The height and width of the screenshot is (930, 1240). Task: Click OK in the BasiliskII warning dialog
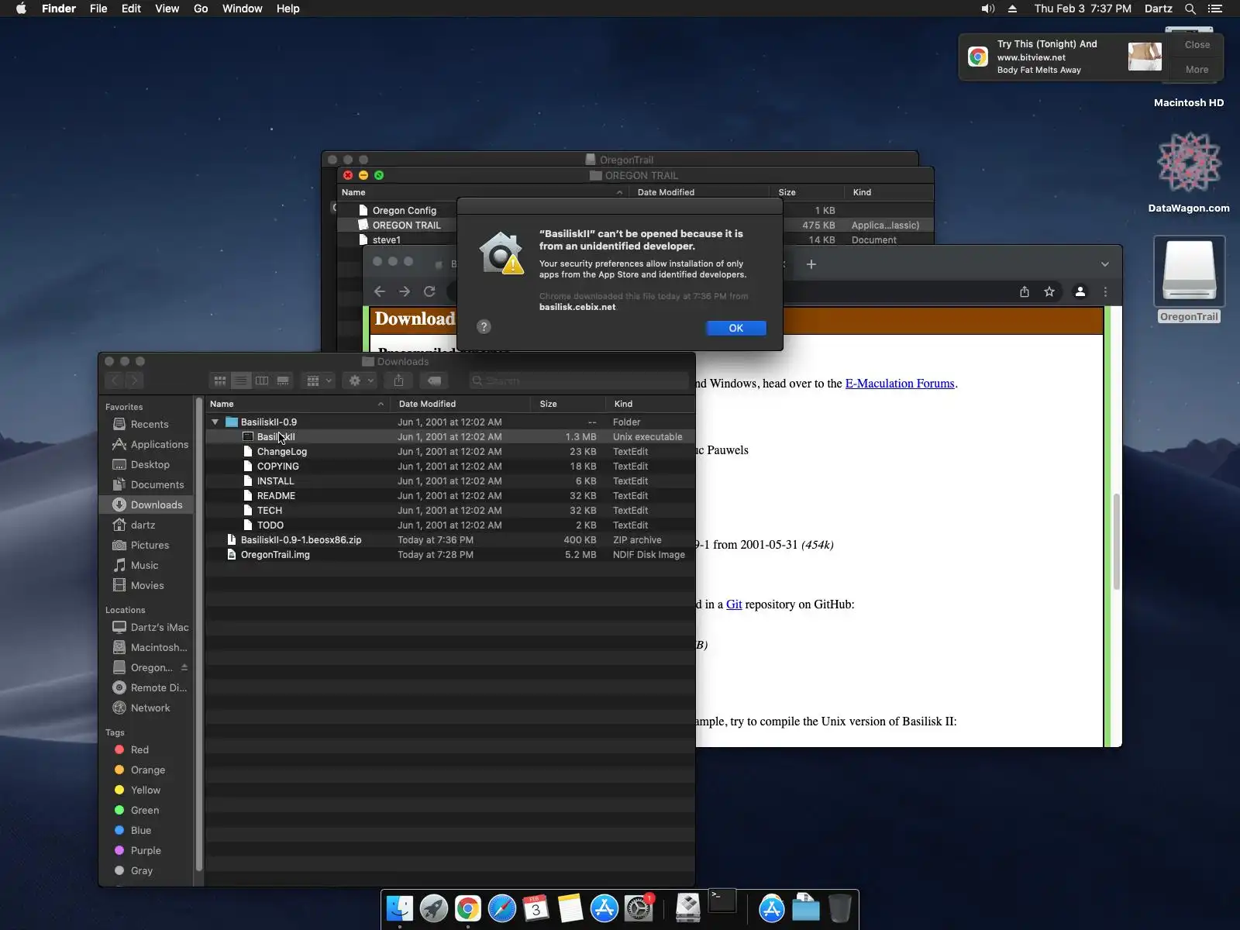click(736, 328)
